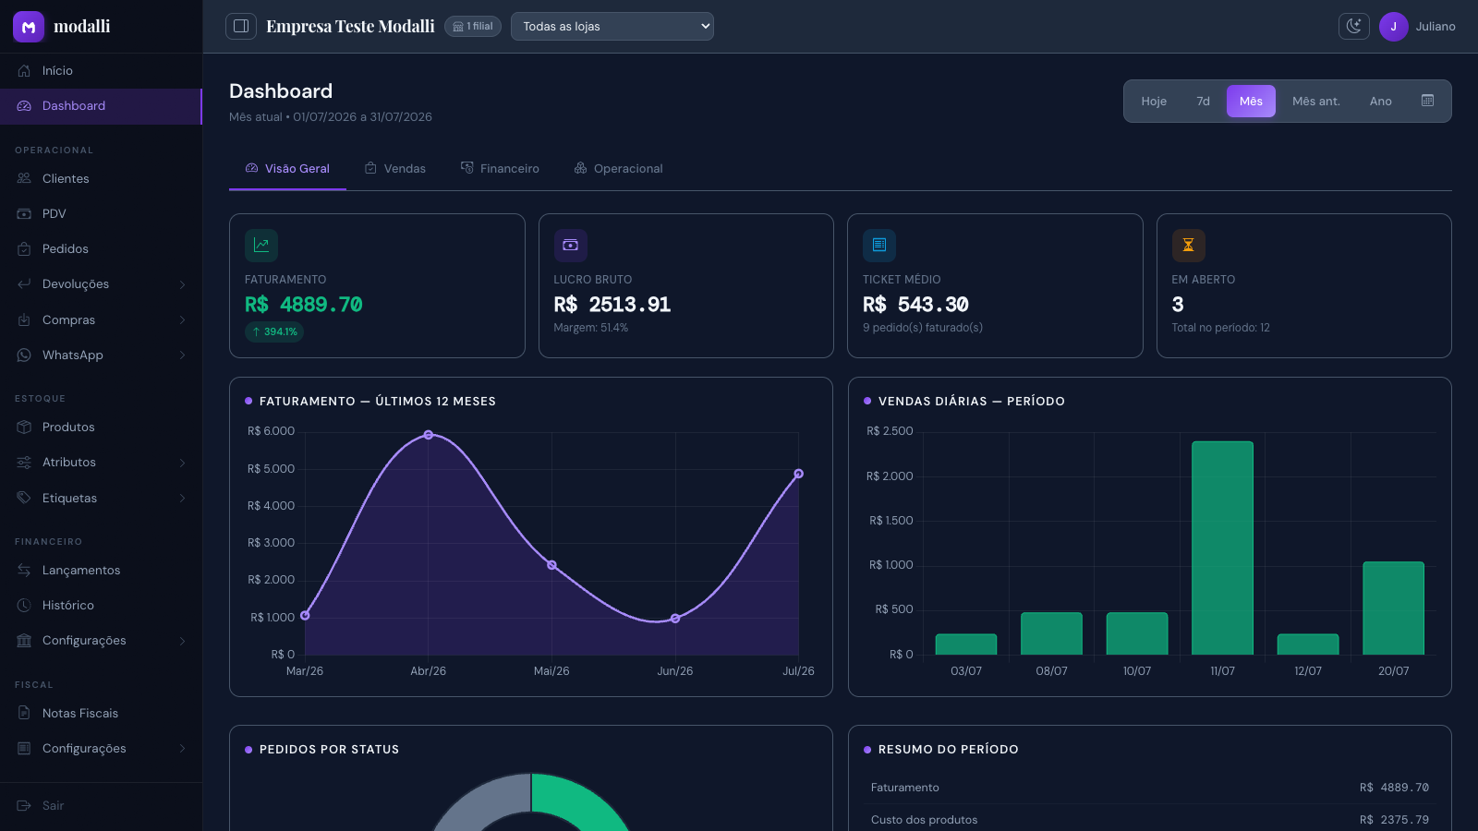Expand the Compras submenu chevron
This screenshot has height=831, width=1478.
(x=182, y=319)
